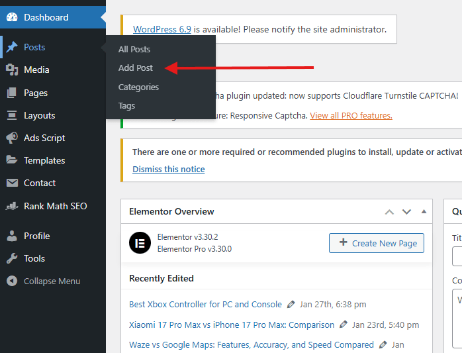Viewport: 462px width, 353px height.
Task: Open the WordPress 6.9 update link
Action: point(162,29)
